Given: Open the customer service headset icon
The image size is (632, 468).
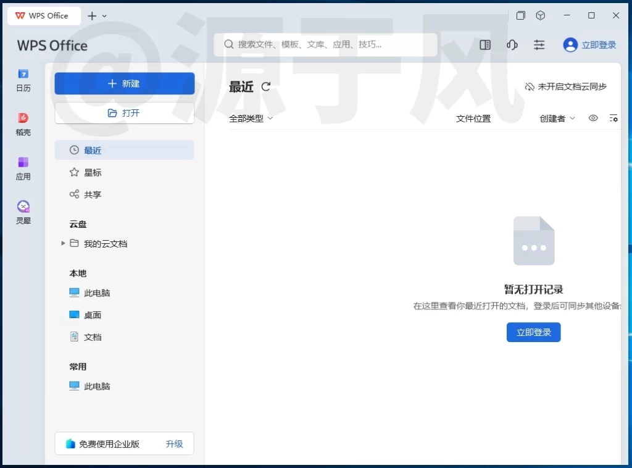Looking at the screenshot, I should pyautogui.click(x=512, y=44).
